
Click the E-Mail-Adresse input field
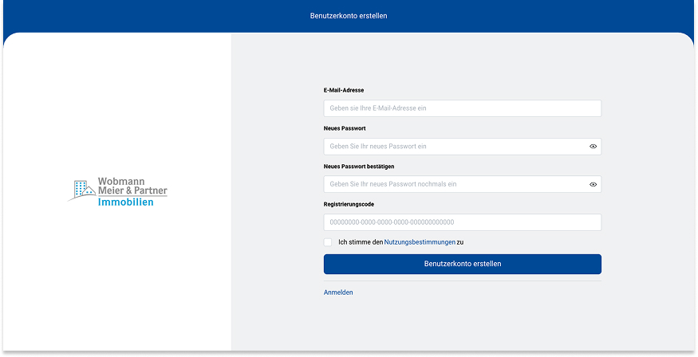pos(462,108)
